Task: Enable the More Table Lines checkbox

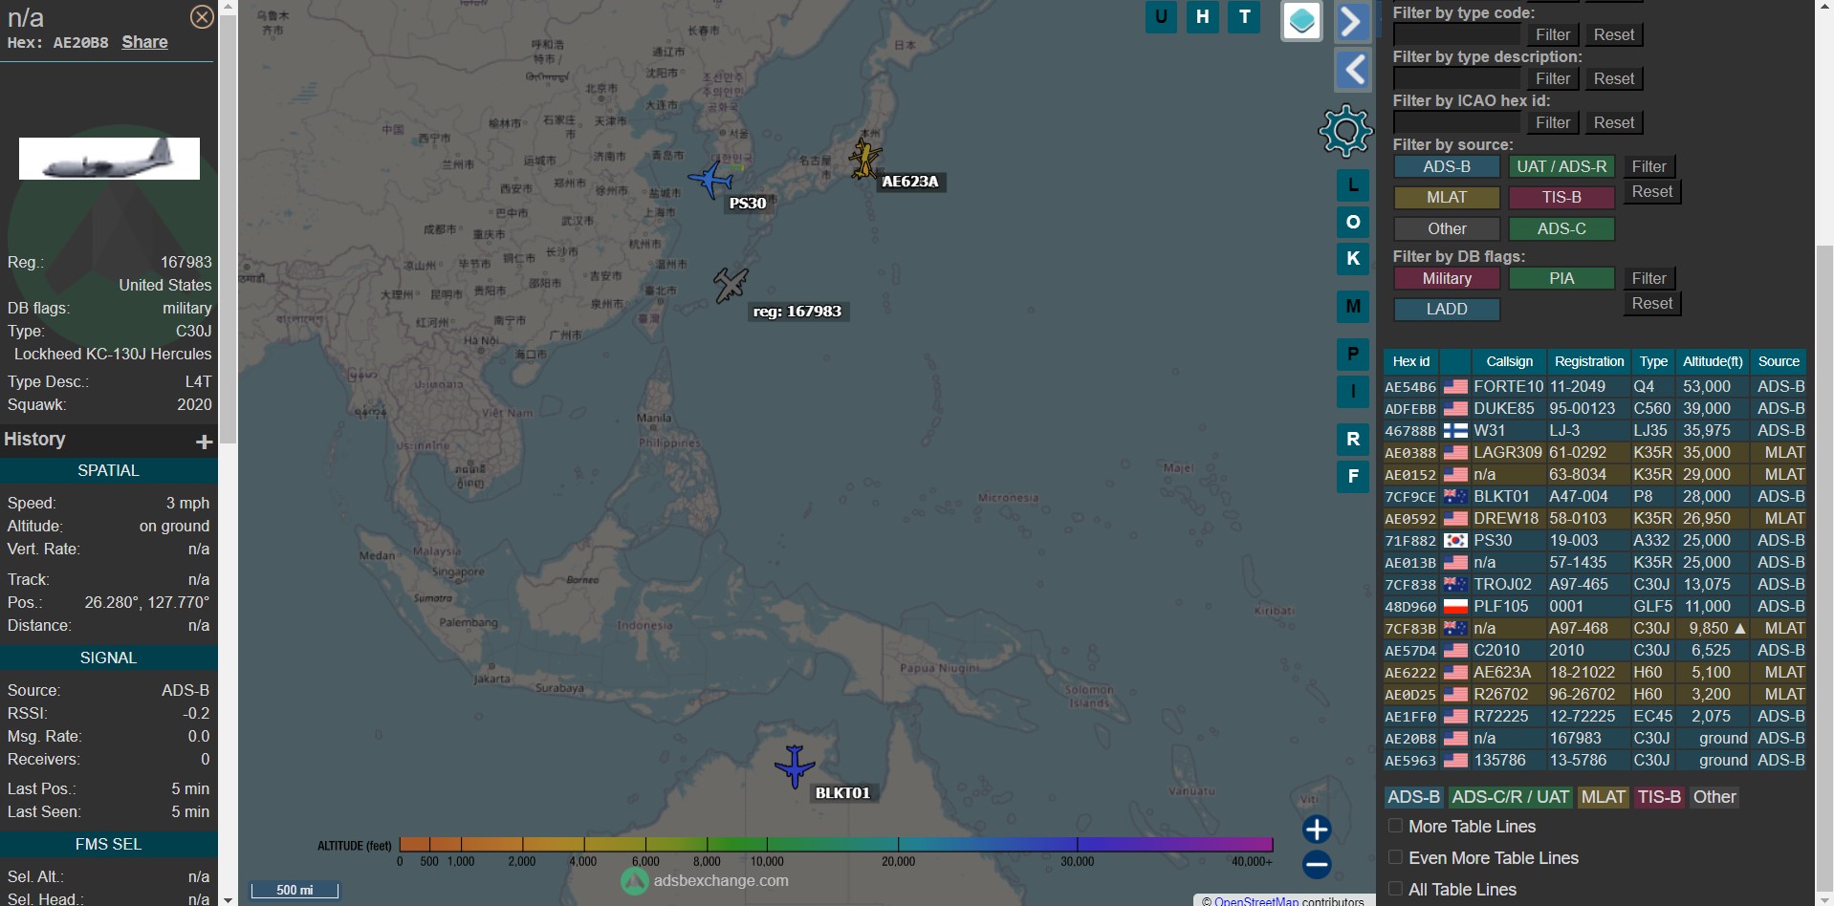Action: click(x=1395, y=826)
